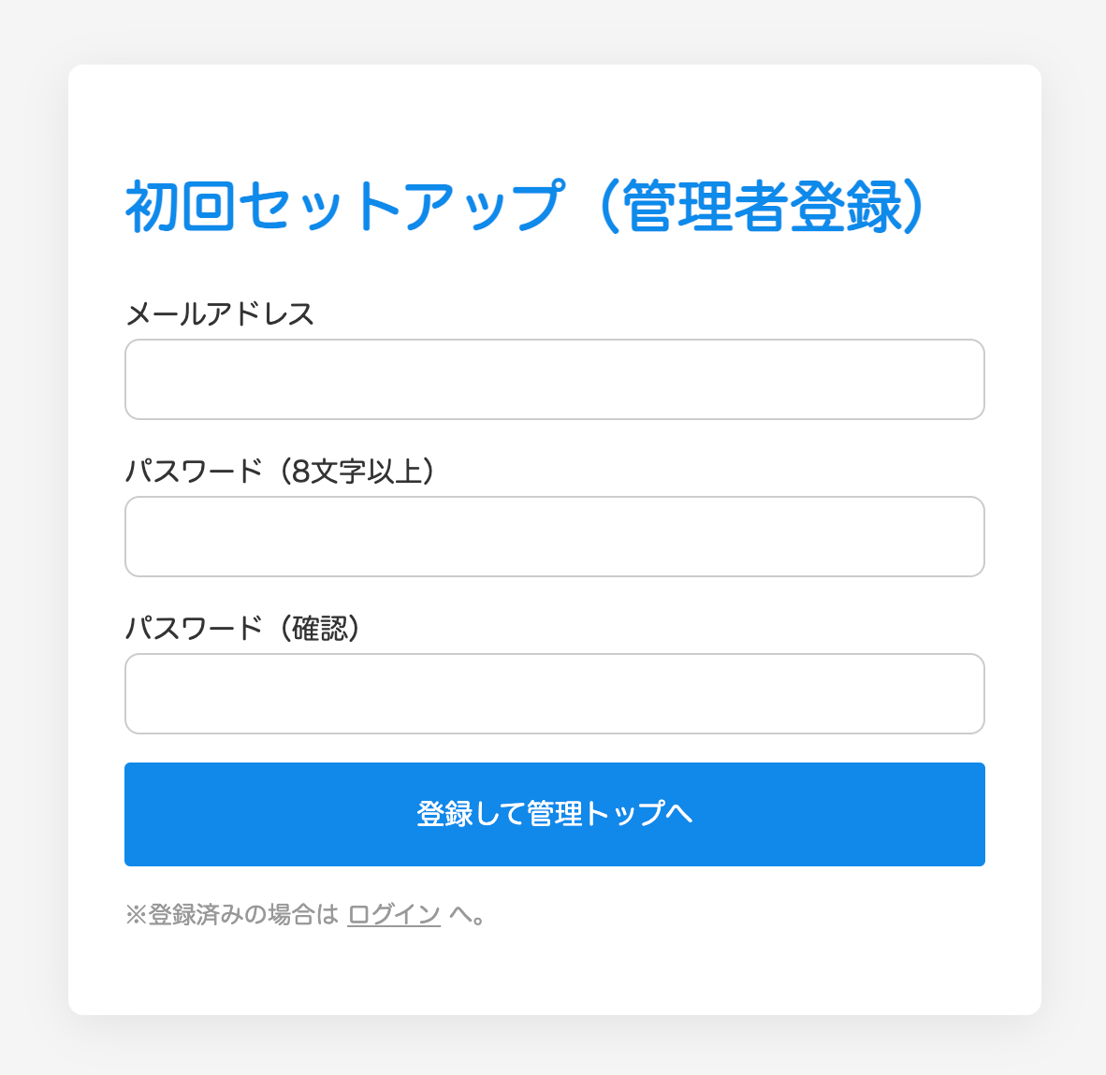1106x1075 pixels.
Task: Click the メールアドレス input field
Action: [554, 380]
